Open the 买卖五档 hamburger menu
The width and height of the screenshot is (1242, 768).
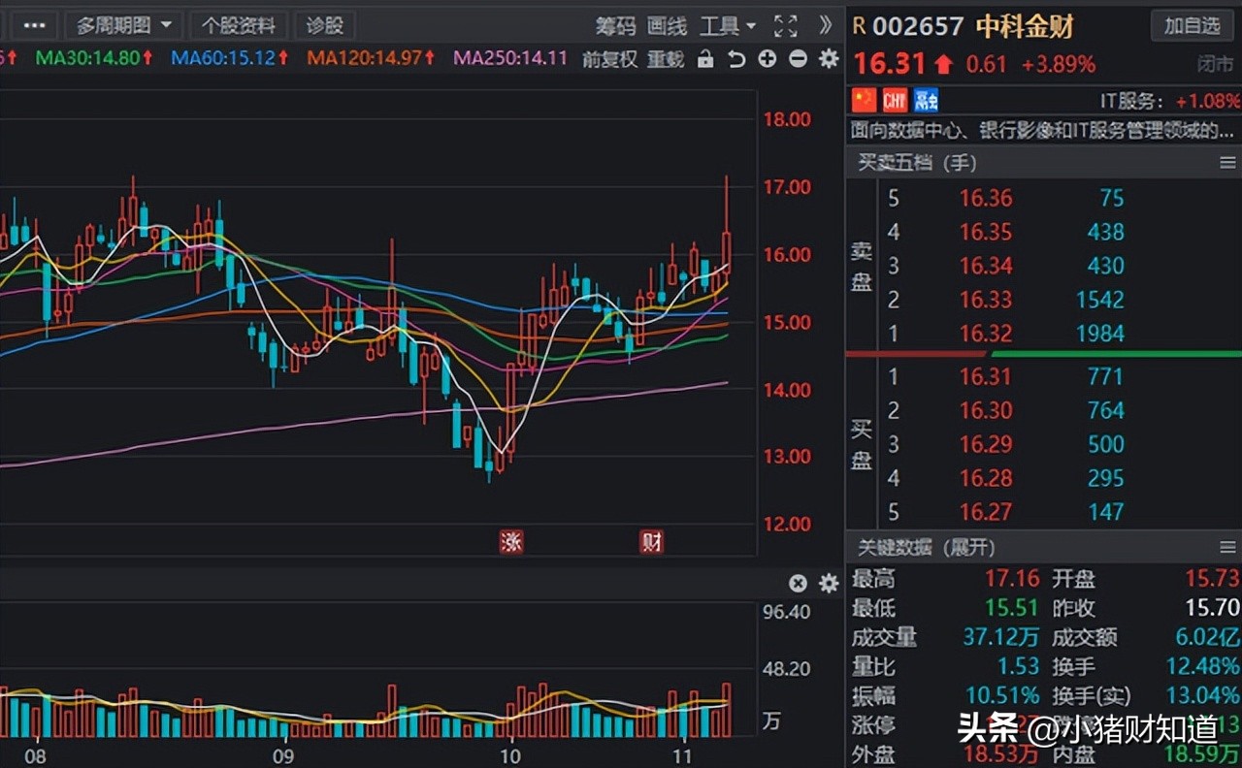point(1226,163)
